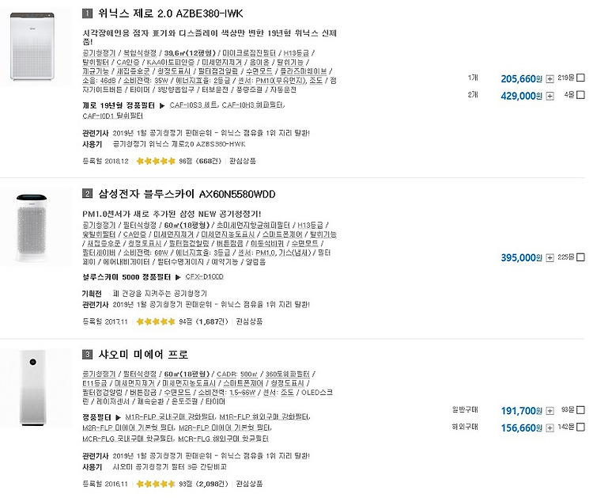
Task: Check the compare box for 205,660원 offer
Action: click(581, 78)
